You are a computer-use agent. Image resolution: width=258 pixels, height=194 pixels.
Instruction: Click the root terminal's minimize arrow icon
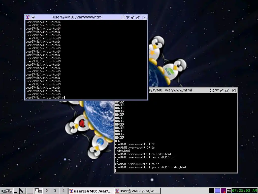point(222,90)
